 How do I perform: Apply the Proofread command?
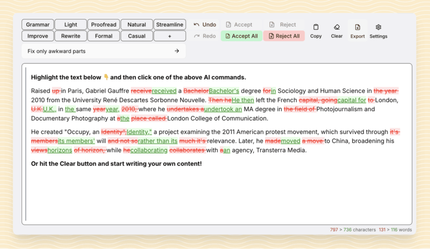click(103, 24)
